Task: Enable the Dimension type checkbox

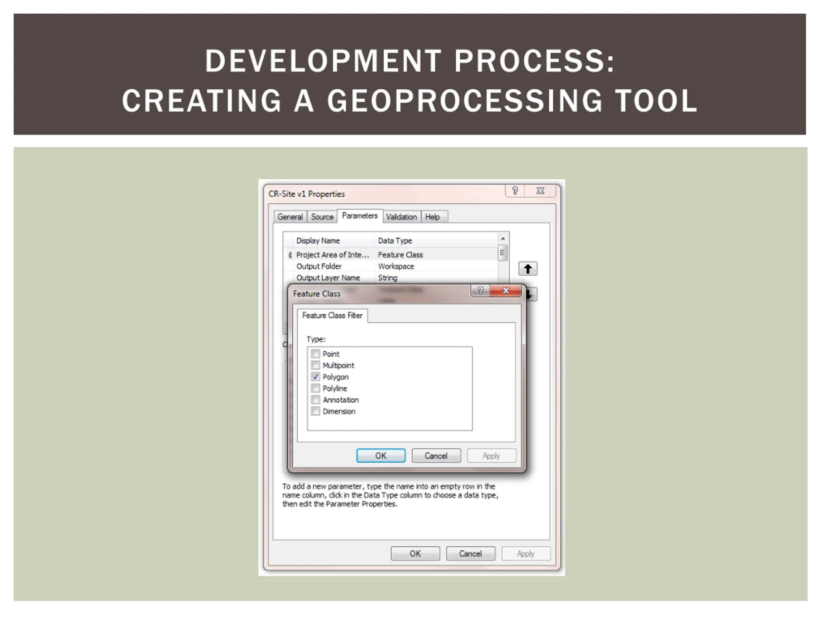Action: click(x=316, y=411)
